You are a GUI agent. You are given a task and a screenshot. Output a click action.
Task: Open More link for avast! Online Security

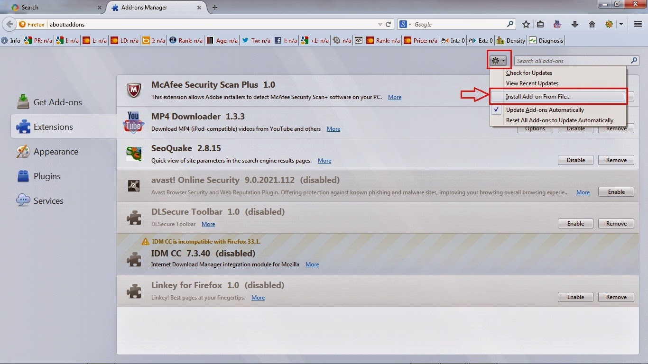pos(583,192)
